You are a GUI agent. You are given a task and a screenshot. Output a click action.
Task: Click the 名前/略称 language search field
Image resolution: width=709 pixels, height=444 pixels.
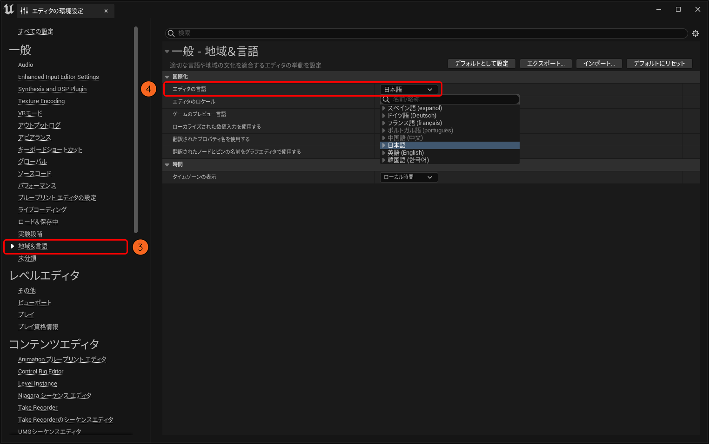(x=451, y=99)
